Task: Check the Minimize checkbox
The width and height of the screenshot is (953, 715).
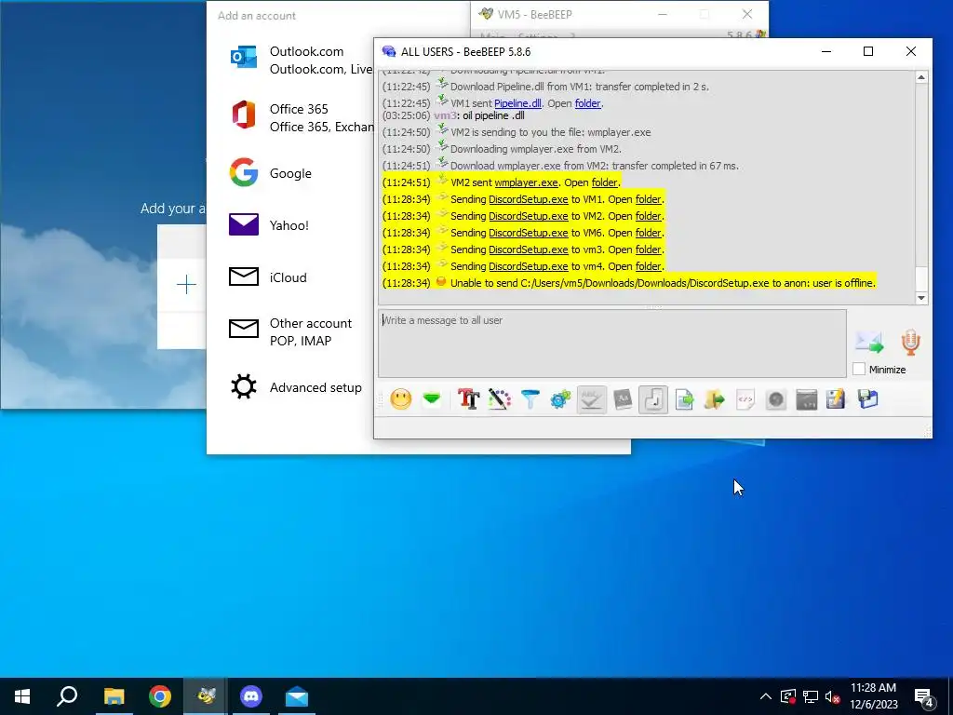Action: (x=859, y=369)
